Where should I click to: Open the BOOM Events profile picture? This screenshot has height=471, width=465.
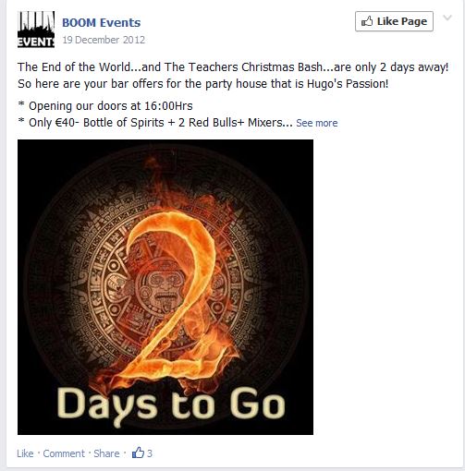coord(36,30)
